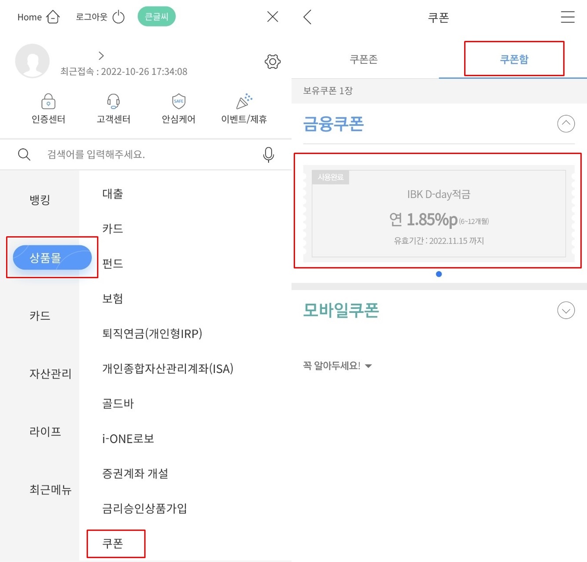Select the 안심케어 SAFE shield icon
587x562 pixels.
(x=178, y=101)
